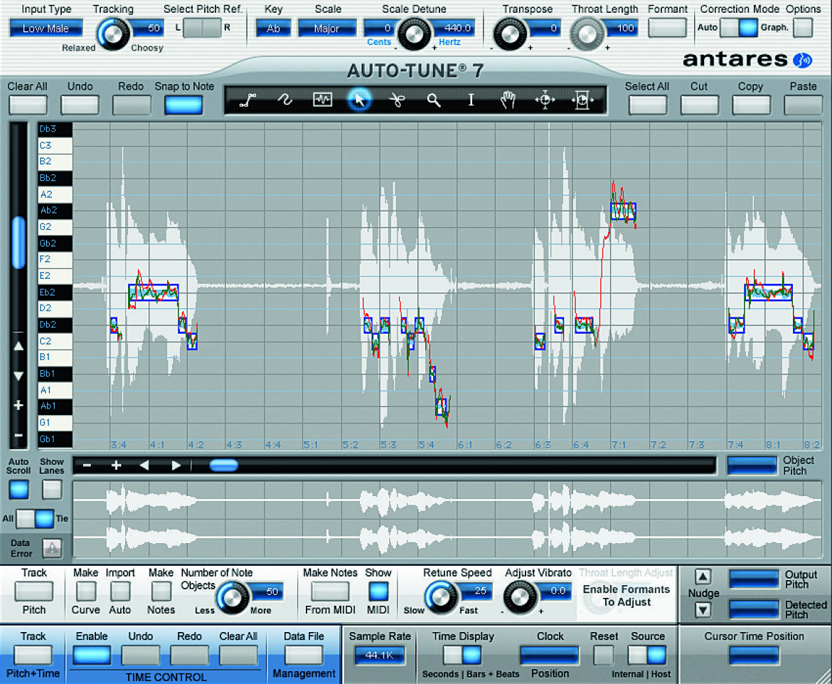The image size is (832, 684).
Task: Toggle Show MIDI
Action: coord(378,591)
